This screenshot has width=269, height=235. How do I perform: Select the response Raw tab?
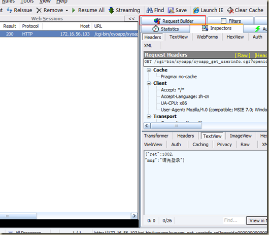pyautogui.click(x=245, y=145)
